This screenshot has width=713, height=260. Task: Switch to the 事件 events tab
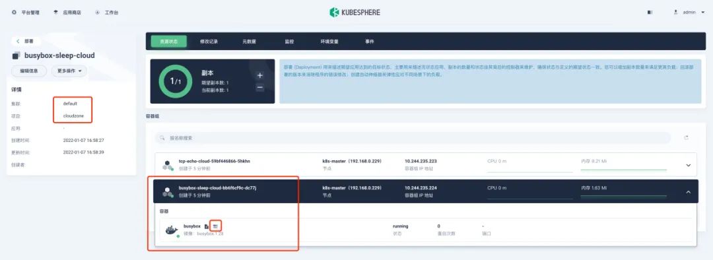pyautogui.click(x=369, y=42)
